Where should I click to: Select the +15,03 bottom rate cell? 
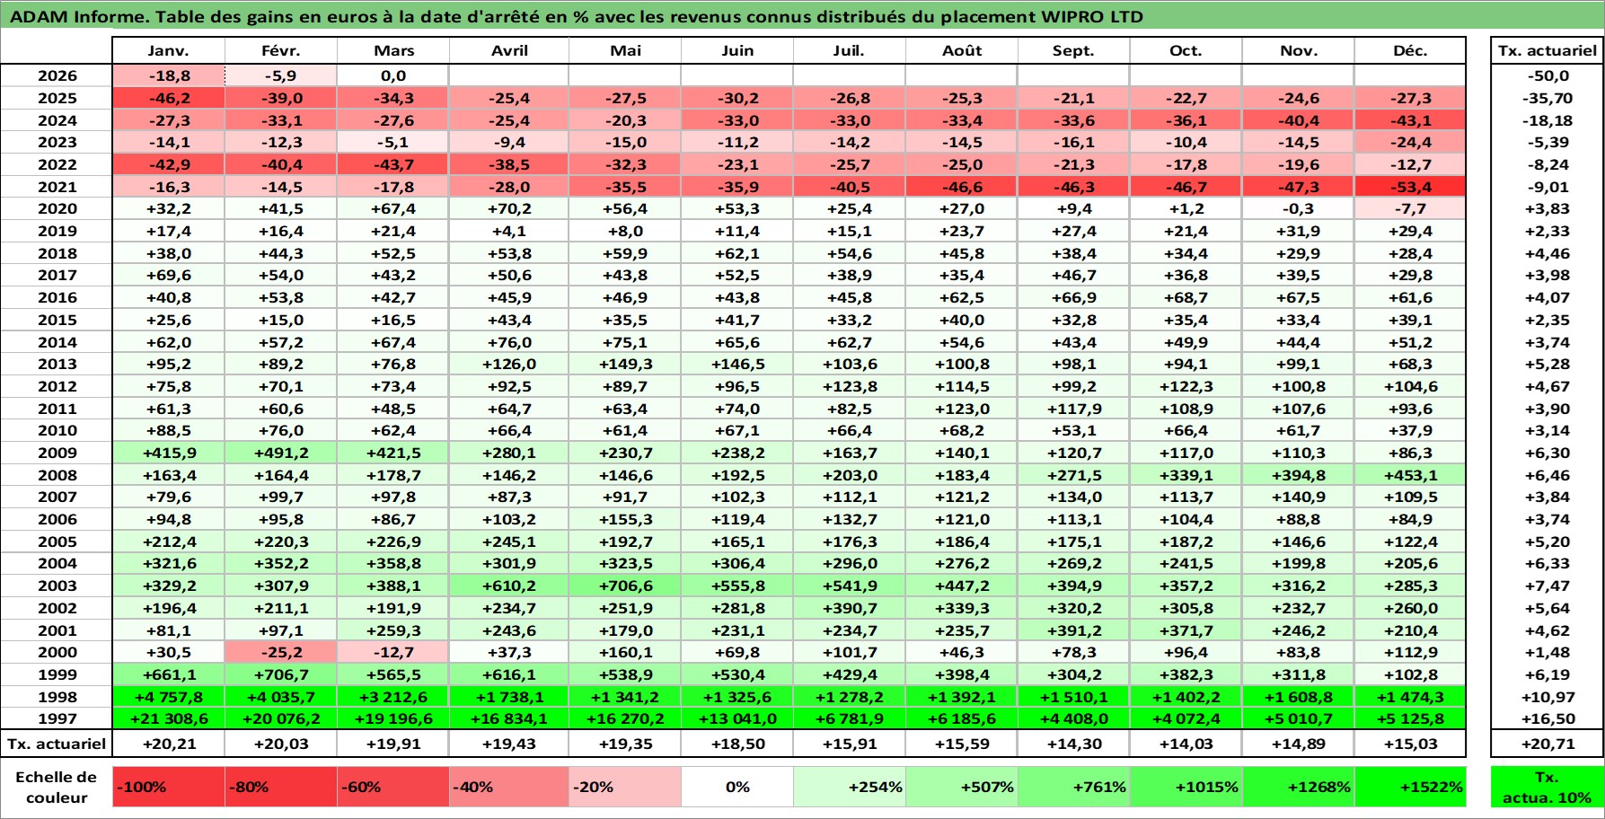click(x=1410, y=744)
